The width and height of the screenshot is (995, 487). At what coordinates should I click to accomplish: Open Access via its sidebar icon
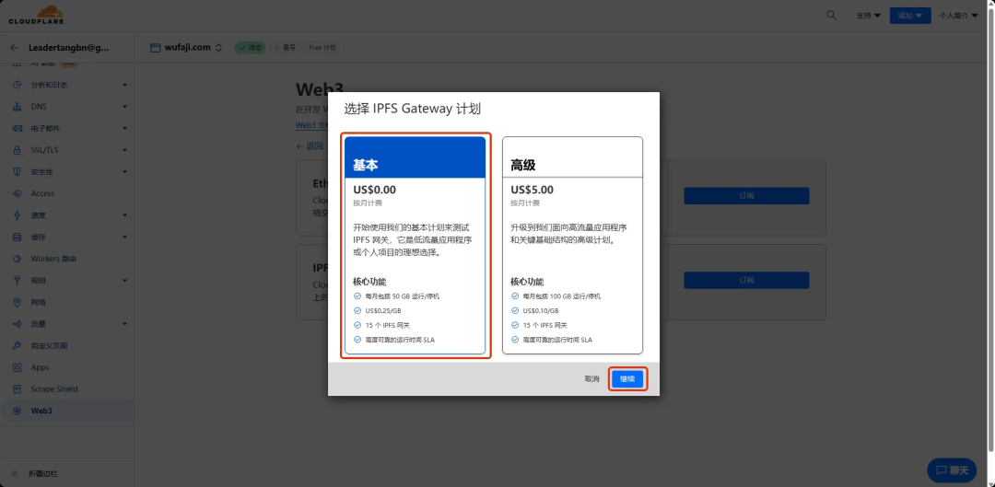point(18,193)
